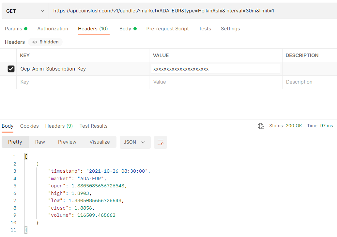Image resolution: width=337 pixels, height=237 pixels.
Task: Show the 9 hidden headers
Action: click(45, 42)
